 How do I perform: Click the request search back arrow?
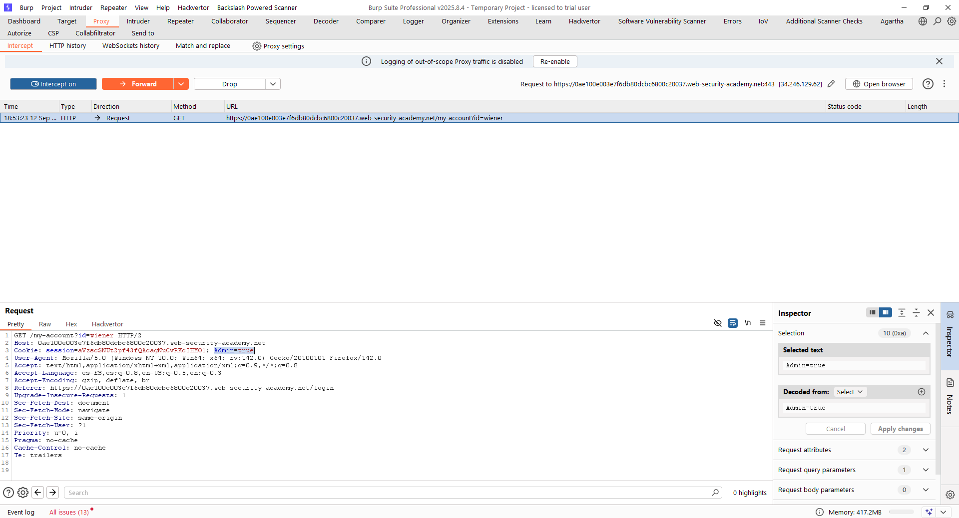pos(38,493)
